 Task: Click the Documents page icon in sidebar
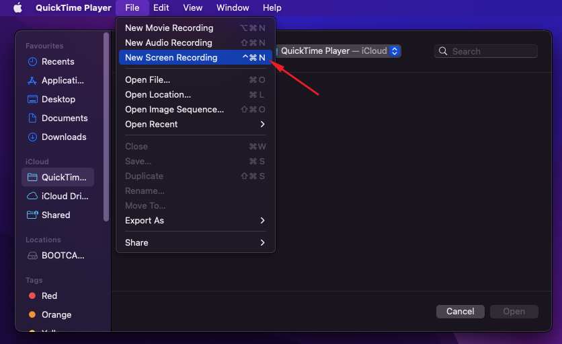click(32, 118)
